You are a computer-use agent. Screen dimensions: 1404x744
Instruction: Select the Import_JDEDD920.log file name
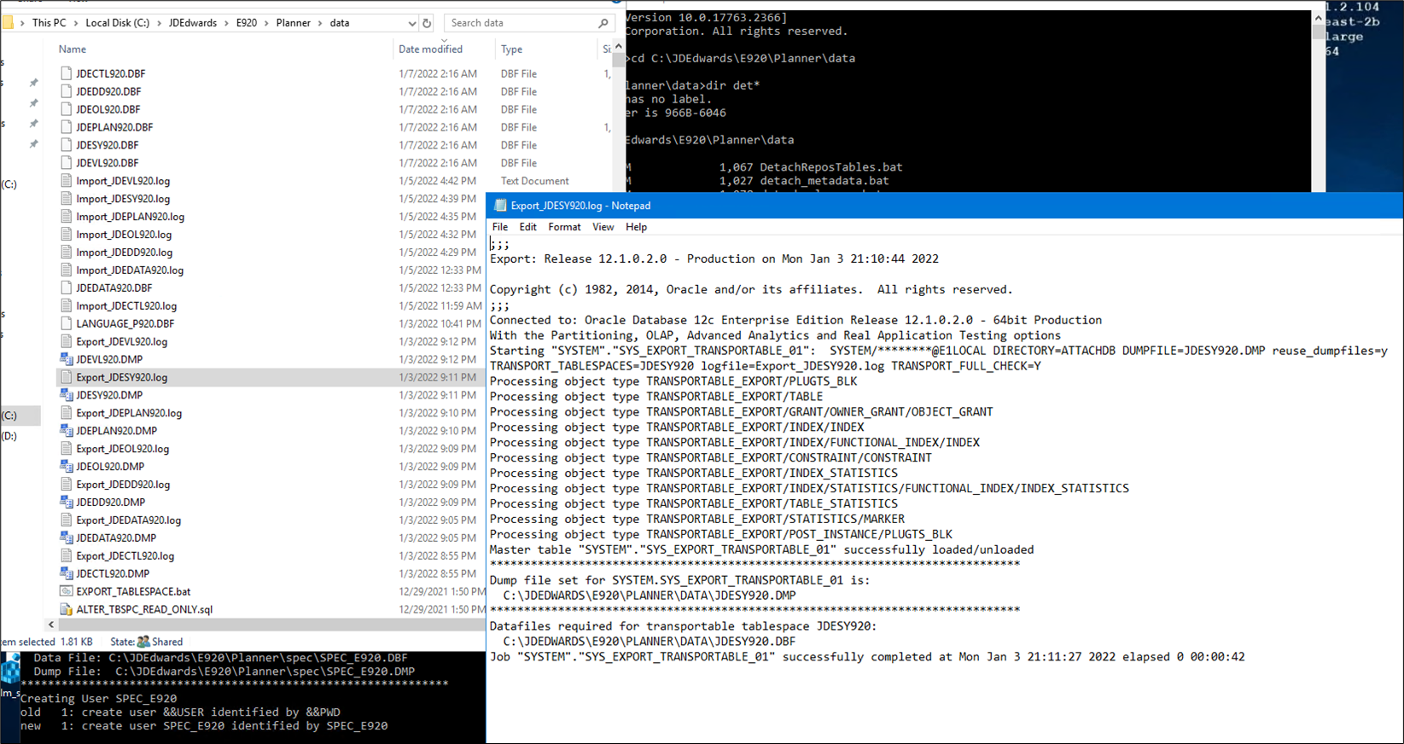coord(124,253)
